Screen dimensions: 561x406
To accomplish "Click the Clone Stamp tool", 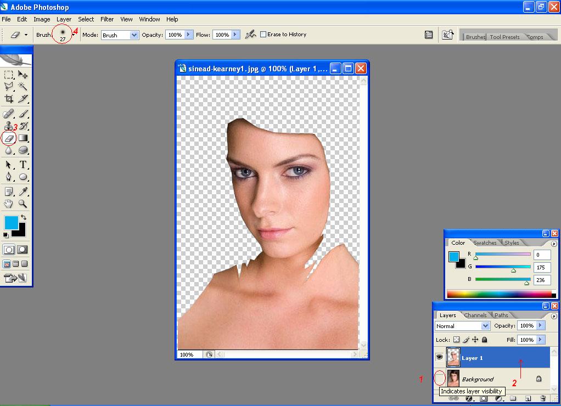I will tap(9, 126).
